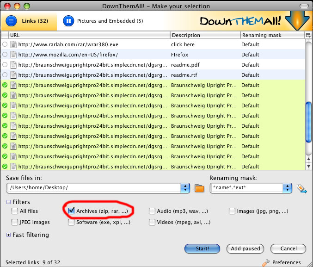The width and height of the screenshot is (313, 267).
Task: Click the Renaming mask text field
Action: coord(247,188)
